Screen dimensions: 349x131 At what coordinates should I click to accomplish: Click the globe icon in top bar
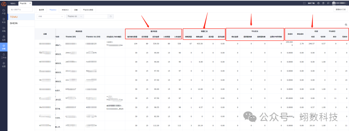pos(319,3)
